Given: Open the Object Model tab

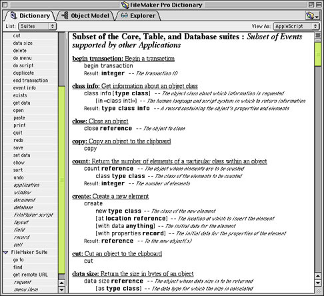Looking at the screenshot, I should [86, 15].
